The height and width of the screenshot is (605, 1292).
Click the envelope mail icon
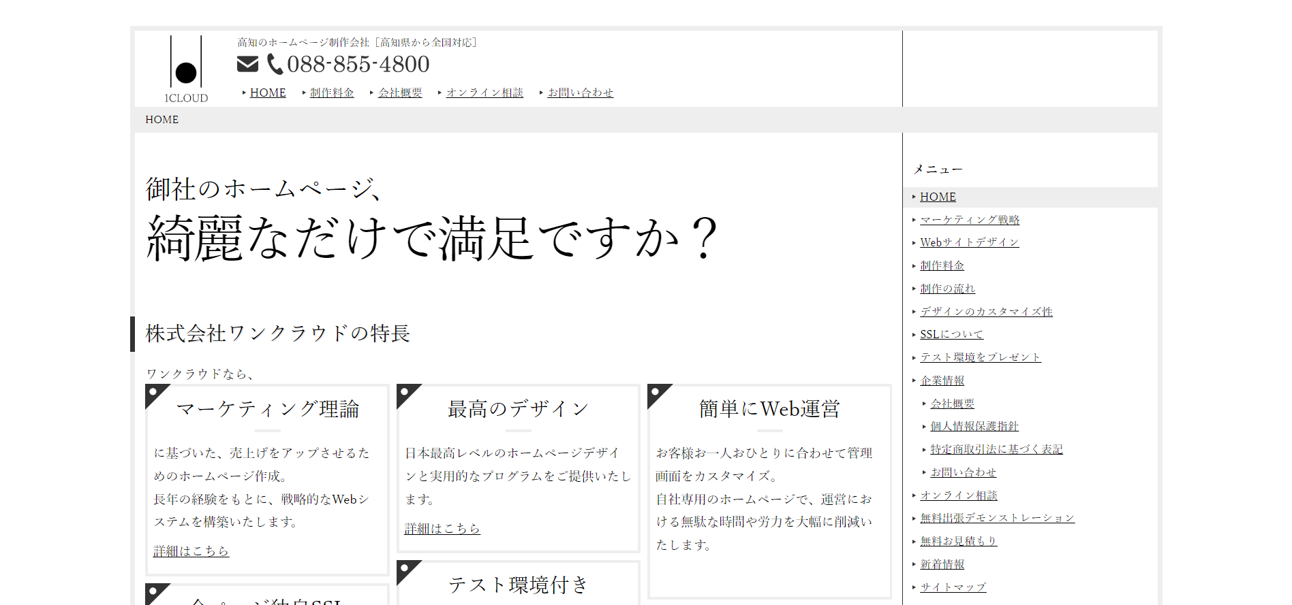point(247,65)
